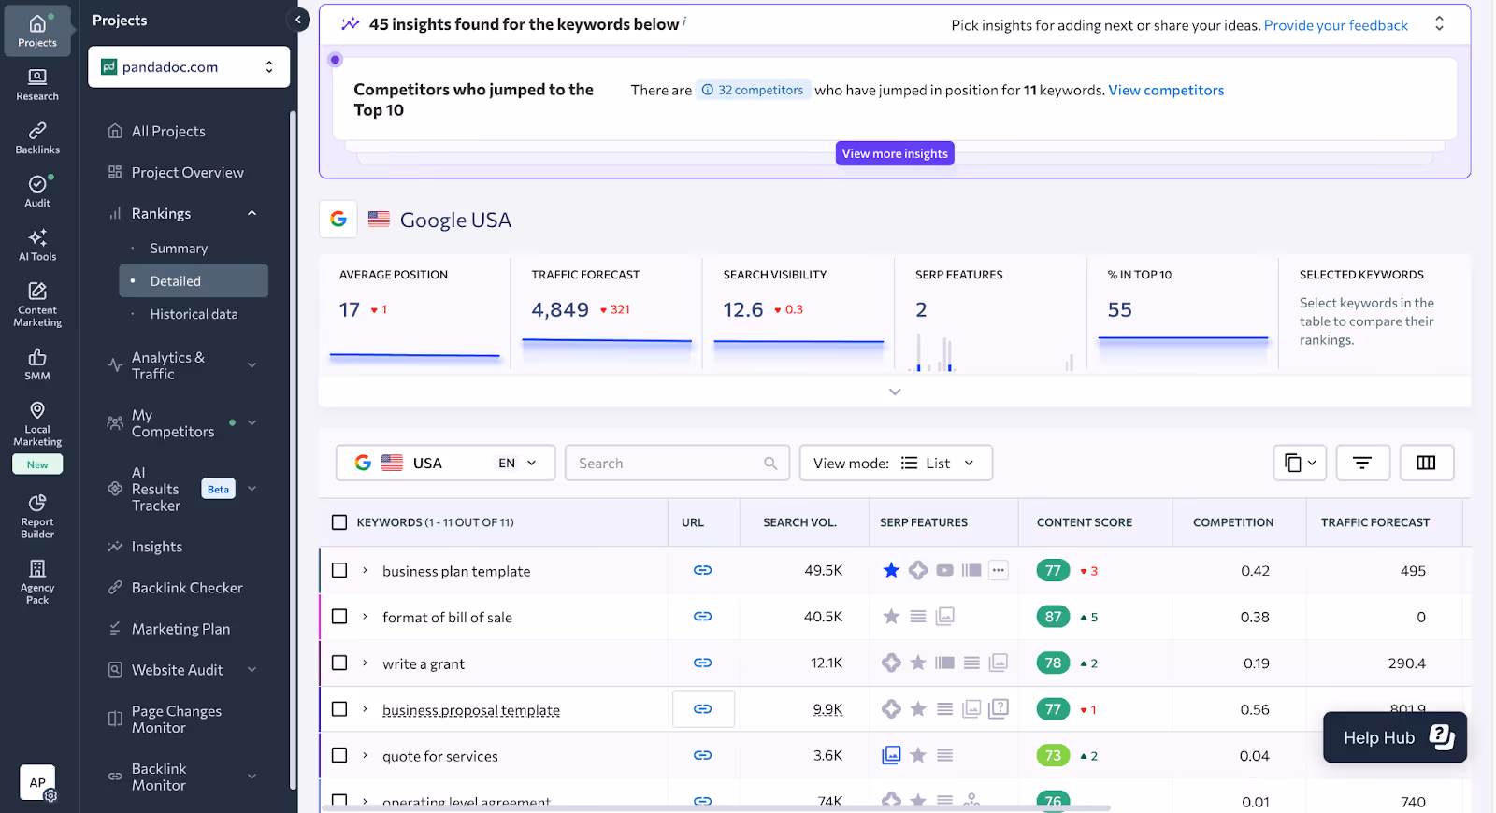
Task: Sort by the Content Score column header
Action: (1085, 522)
